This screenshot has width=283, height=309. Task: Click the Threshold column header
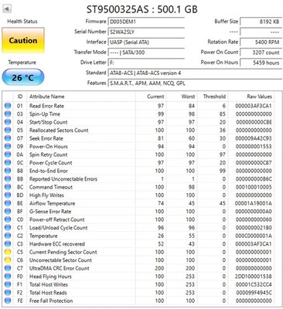click(214, 97)
